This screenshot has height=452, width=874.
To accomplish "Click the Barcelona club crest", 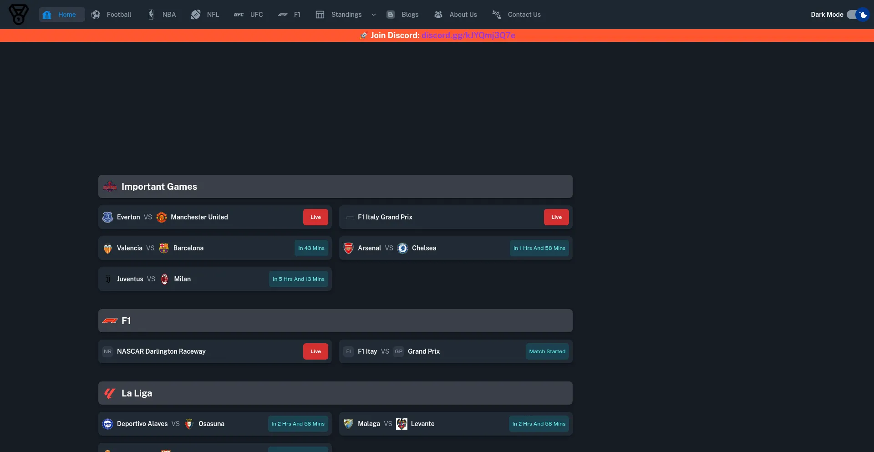I will click(164, 248).
